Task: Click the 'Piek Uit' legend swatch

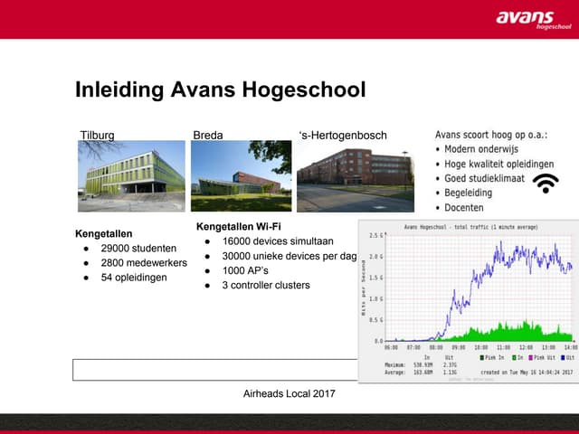Action: [x=528, y=357]
